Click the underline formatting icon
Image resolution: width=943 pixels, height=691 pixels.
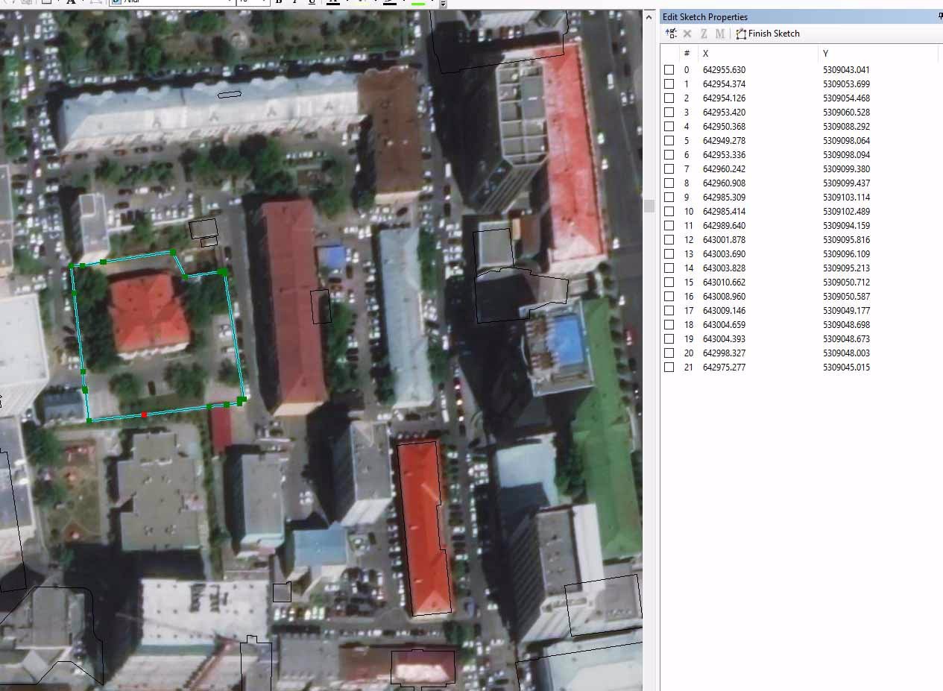(312, 2)
